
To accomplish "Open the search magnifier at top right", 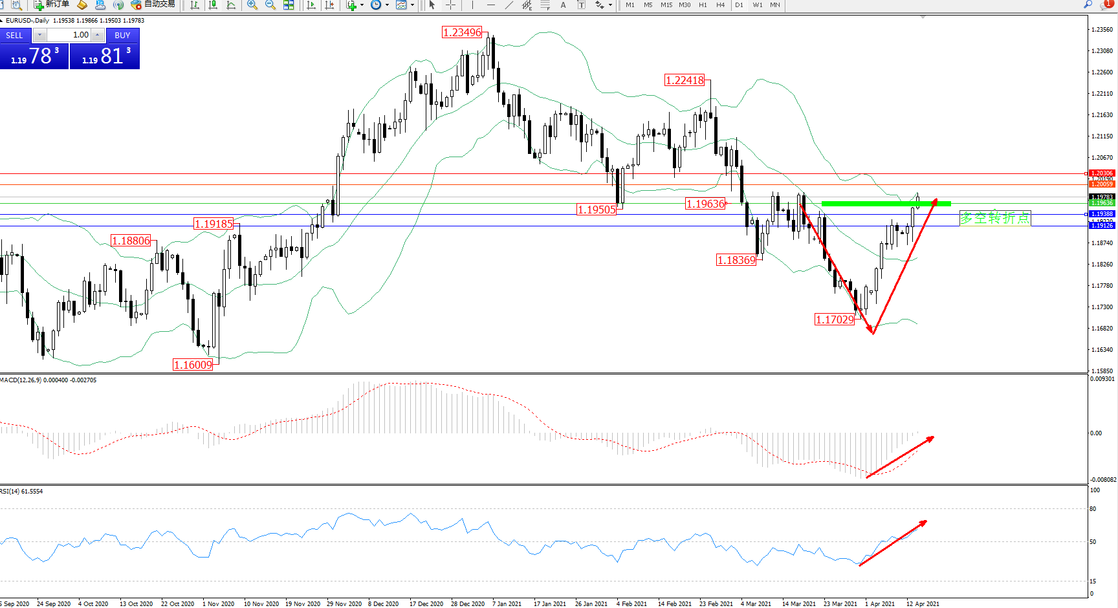I will point(1088,5).
